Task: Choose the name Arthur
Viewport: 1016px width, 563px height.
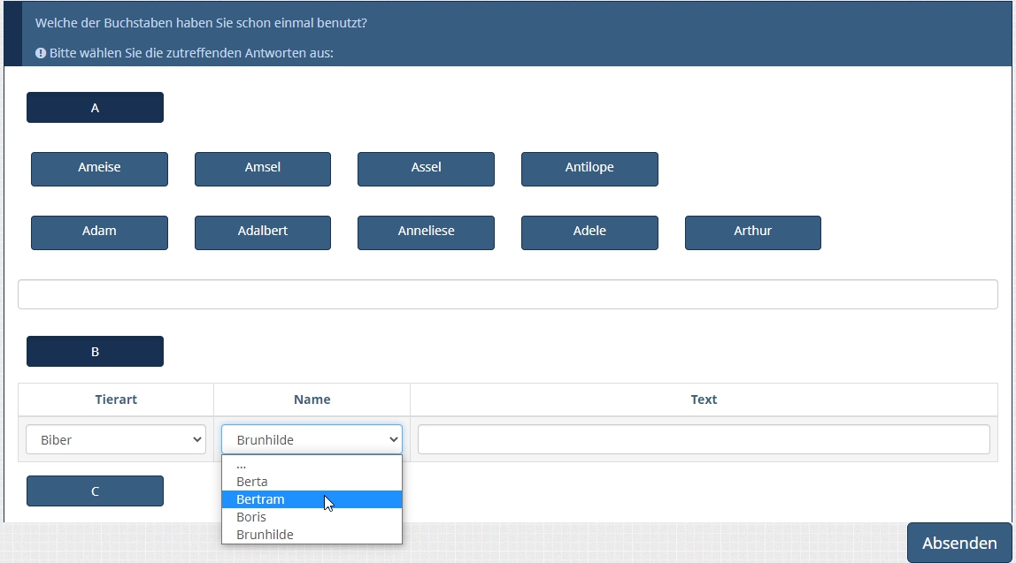Action: pyautogui.click(x=752, y=232)
